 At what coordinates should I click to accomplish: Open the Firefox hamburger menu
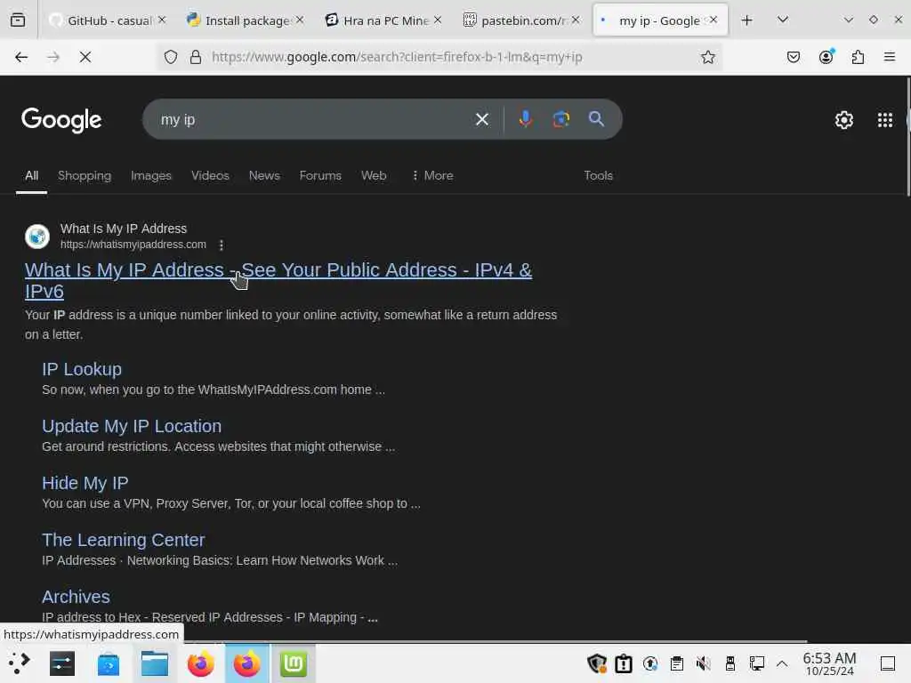pos(890,57)
